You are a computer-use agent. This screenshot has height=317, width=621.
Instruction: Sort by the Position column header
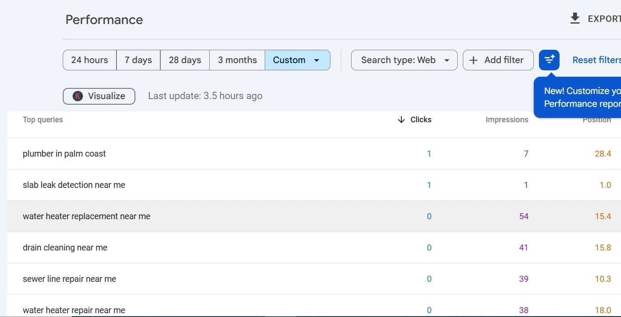click(x=597, y=120)
